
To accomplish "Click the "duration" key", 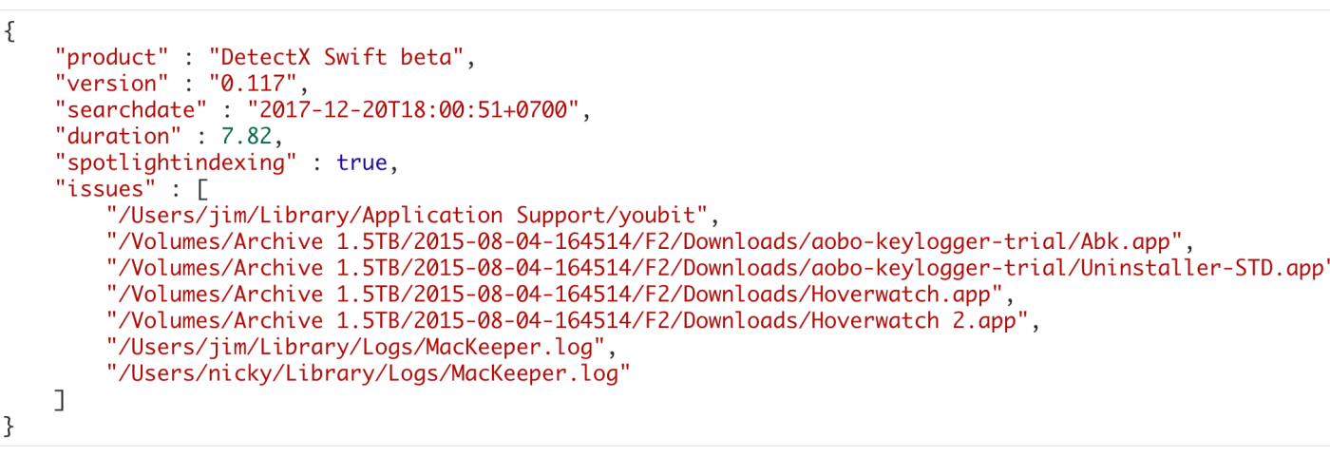I will (114, 136).
